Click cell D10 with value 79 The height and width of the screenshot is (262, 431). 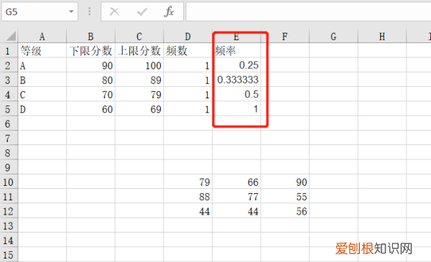pyautogui.click(x=187, y=182)
